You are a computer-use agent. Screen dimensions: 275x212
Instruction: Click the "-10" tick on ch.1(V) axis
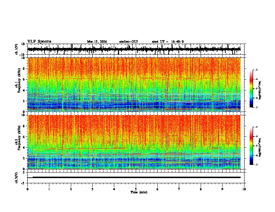[23, 55]
